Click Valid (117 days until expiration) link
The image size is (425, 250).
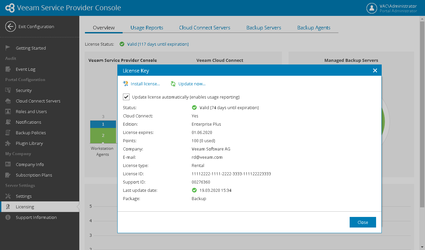(x=158, y=44)
